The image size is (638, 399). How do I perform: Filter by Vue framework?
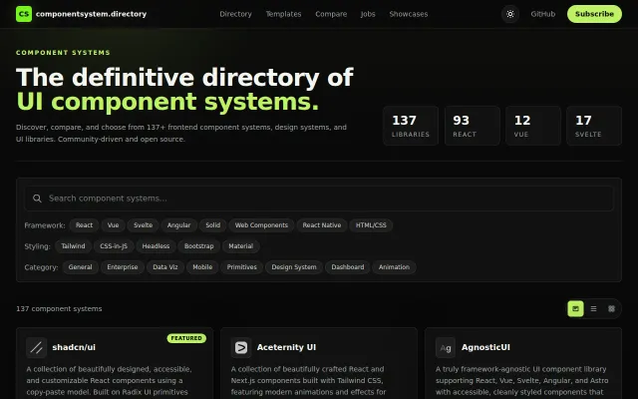113,225
